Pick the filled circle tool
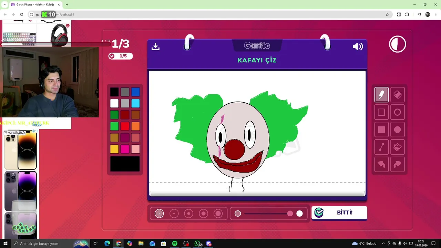 point(397,130)
